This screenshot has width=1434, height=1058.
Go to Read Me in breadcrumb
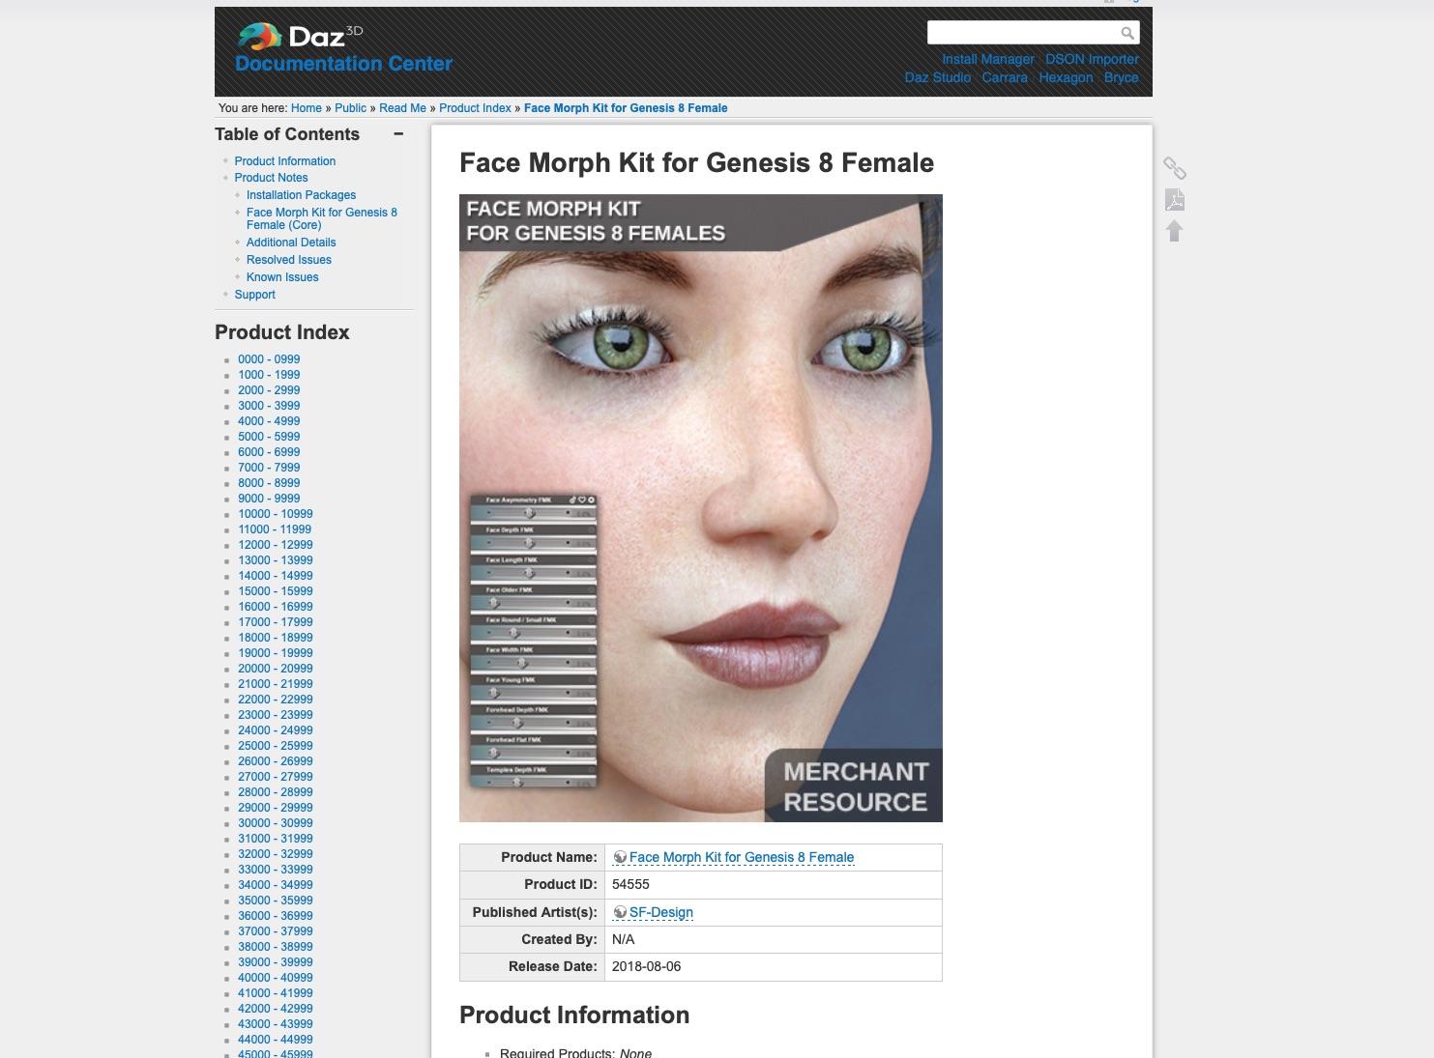[x=402, y=108]
